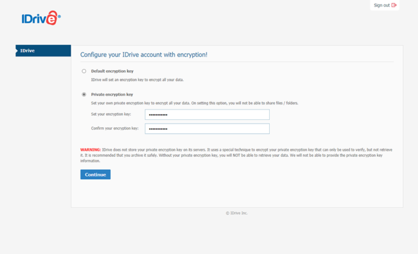Click the 'Default encryption key' bold label
Screen dimensions: 418x254
click(112, 71)
